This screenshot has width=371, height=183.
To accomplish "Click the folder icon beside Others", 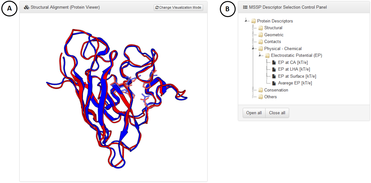I will pos(260,97).
